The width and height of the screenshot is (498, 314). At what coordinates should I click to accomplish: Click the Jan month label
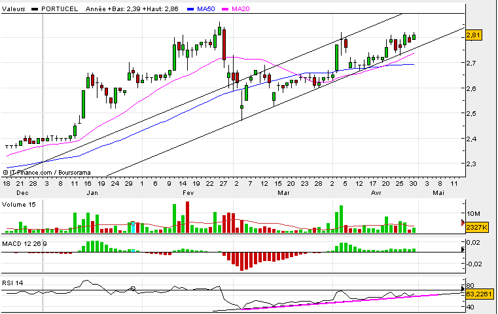pos(92,193)
